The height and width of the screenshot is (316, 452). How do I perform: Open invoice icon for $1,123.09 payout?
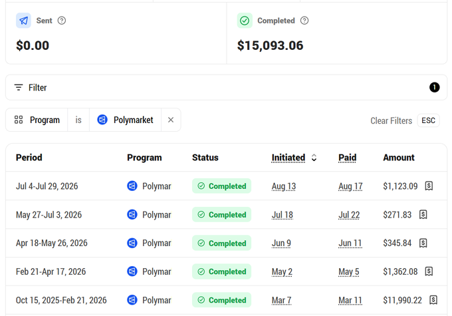tap(429, 186)
